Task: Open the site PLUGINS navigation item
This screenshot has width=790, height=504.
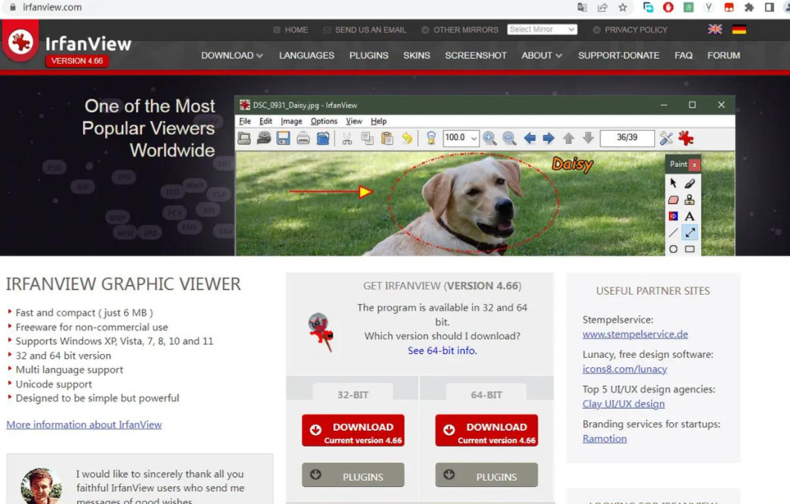Action: (x=369, y=56)
